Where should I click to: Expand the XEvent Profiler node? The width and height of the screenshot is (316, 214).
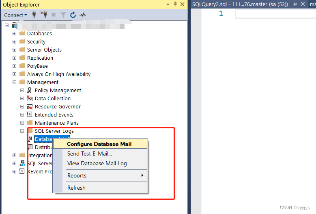[x=14, y=171]
